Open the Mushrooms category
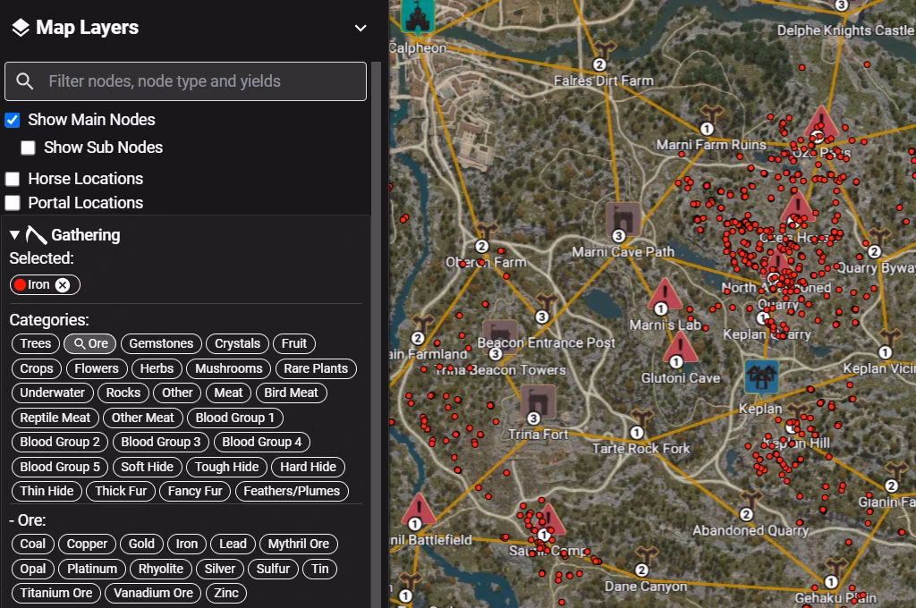 pos(228,368)
